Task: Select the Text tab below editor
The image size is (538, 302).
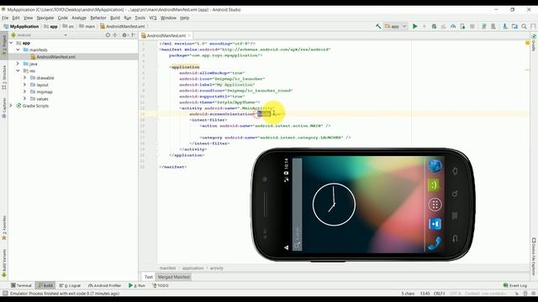Action: (x=149, y=277)
